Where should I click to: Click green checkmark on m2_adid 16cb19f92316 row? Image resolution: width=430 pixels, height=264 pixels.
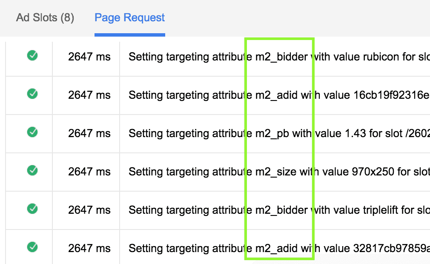(32, 94)
